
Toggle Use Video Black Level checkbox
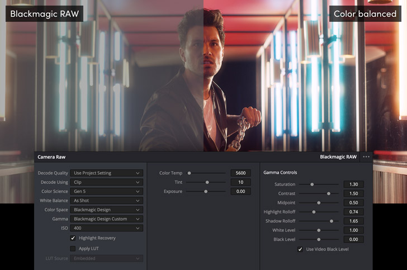click(301, 249)
